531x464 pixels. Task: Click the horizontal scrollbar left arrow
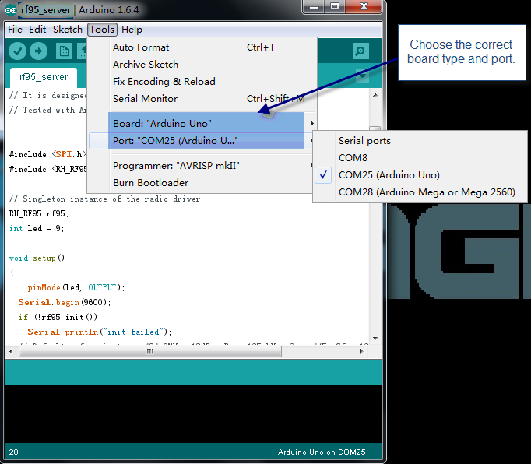(11, 352)
